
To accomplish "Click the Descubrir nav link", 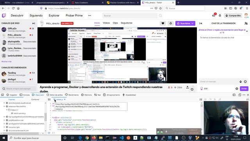I will [x=17, y=16].
